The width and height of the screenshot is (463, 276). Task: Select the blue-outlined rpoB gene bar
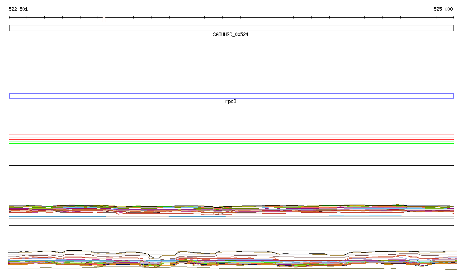coord(231,96)
